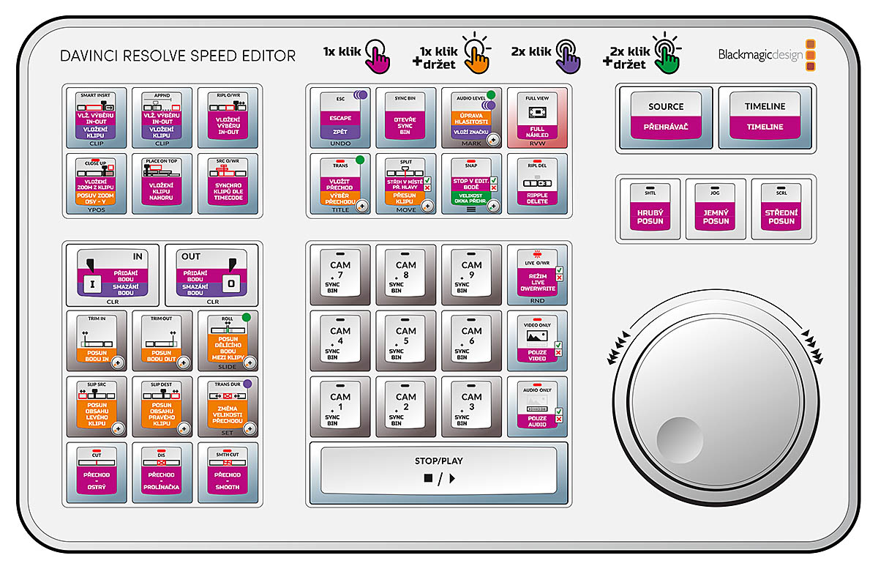This screenshot has width=878, height=569.
Task: Select the CAM 8 key
Action: pyautogui.click(x=406, y=275)
